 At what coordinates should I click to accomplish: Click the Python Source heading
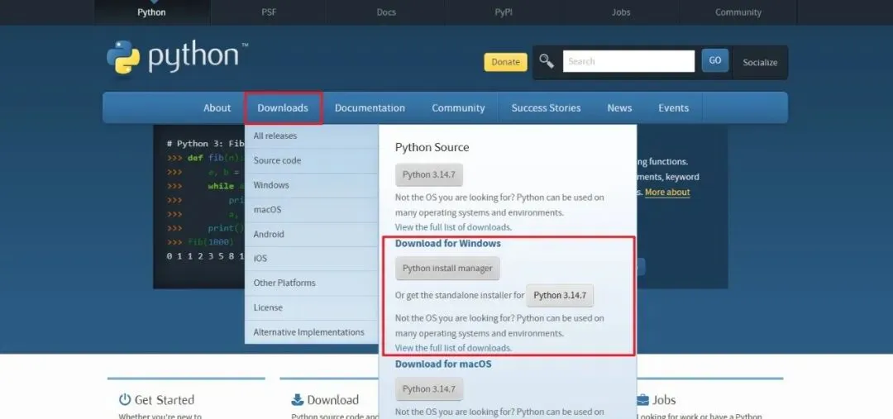[x=432, y=147]
